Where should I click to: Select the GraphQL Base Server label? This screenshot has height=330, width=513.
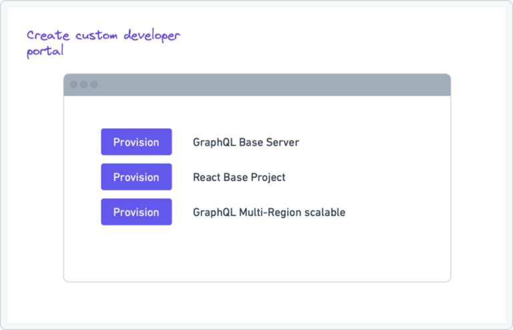click(x=246, y=142)
